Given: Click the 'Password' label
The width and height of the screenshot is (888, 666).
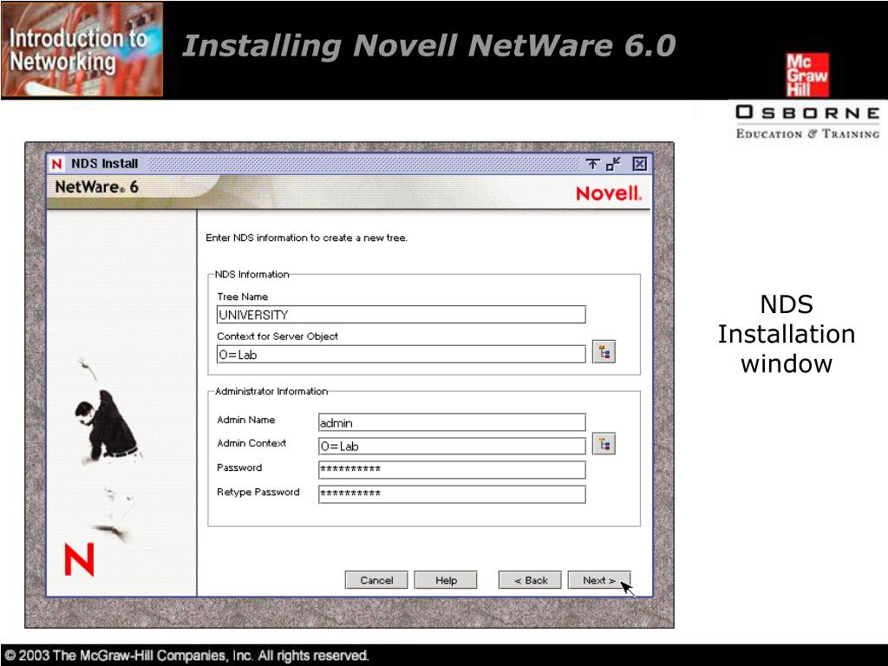Looking at the screenshot, I should tap(239, 467).
